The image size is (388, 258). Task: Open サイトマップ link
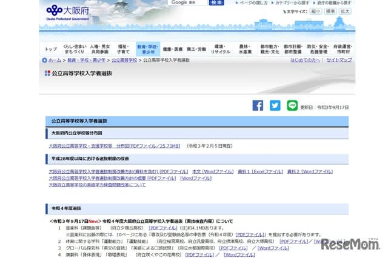(x=339, y=60)
